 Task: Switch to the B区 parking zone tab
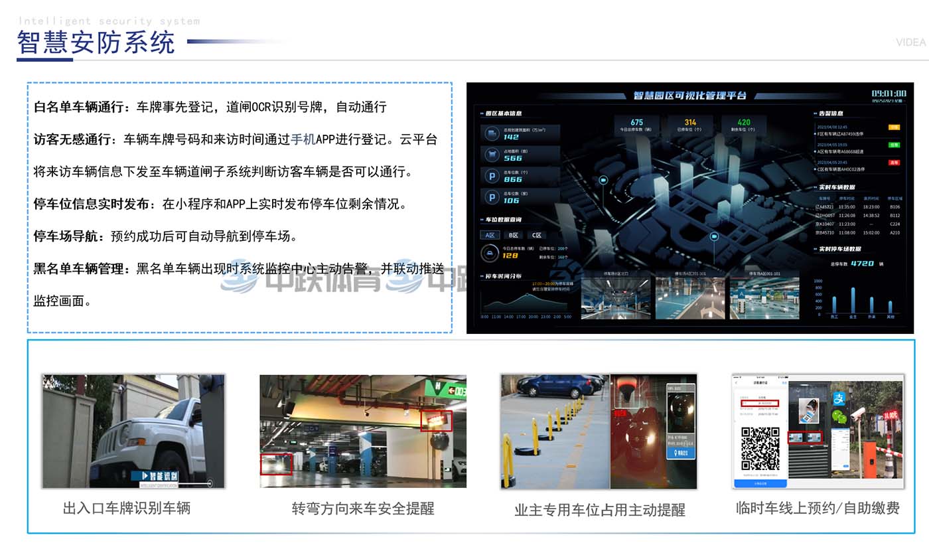point(514,235)
